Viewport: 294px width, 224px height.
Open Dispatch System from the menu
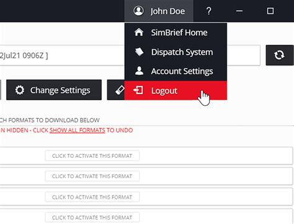[x=176, y=52]
